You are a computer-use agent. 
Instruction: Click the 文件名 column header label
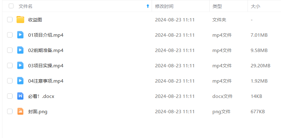click(25, 6)
